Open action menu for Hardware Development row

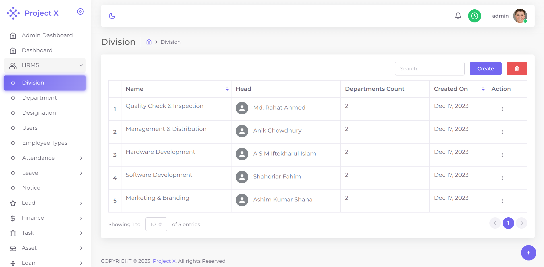tap(502, 155)
